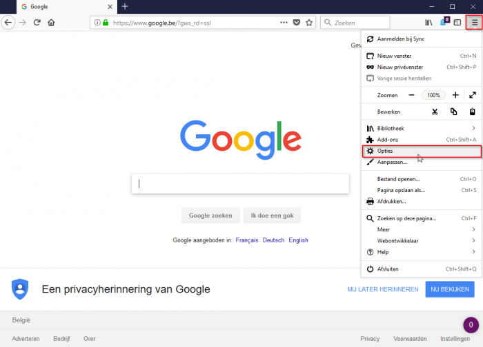Bookmark this page with star icon
This screenshot has width=483, height=347.
coord(309,23)
